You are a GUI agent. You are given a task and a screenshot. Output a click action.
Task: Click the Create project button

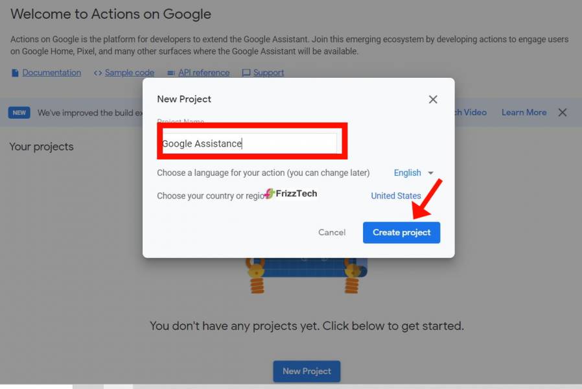[x=401, y=232]
